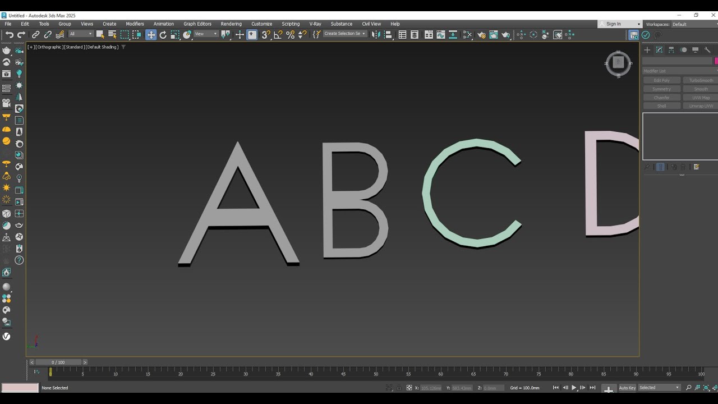Open the V-Ray menu

pyautogui.click(x=315, y=24)
